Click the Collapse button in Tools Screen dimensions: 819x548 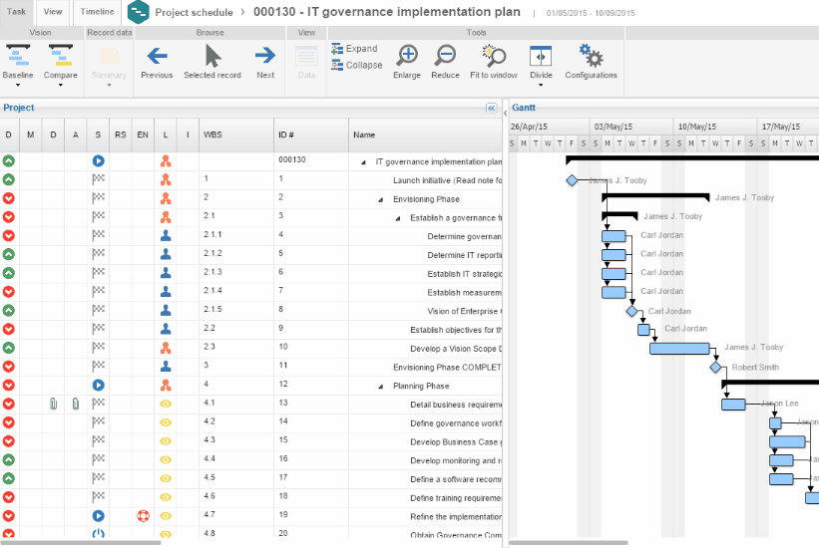(x=356, y=66)
